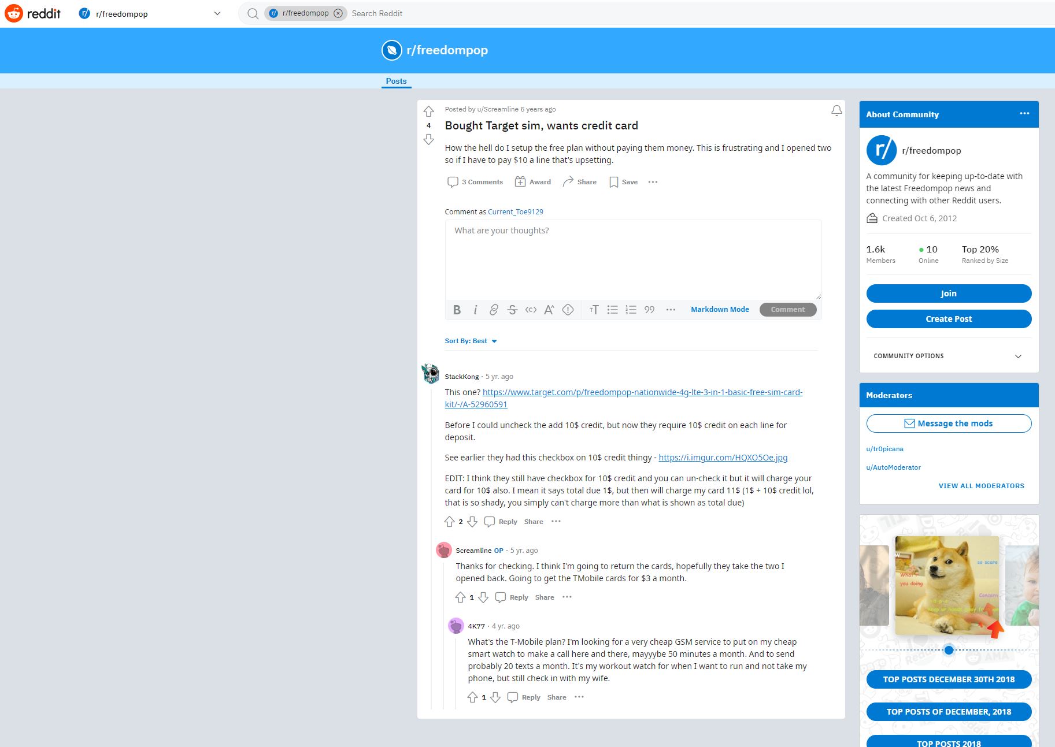Screen dimensions: 1055x747
Task: Downvote Screamline's reply comment
Action: point(483,597)
